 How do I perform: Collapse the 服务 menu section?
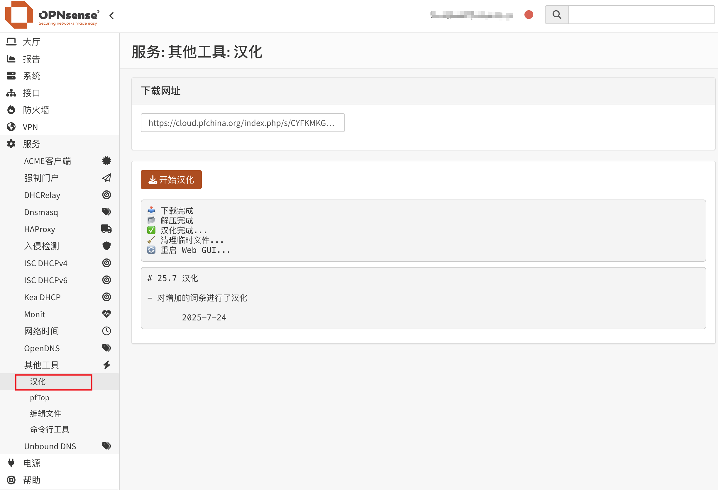pos(31,144)
